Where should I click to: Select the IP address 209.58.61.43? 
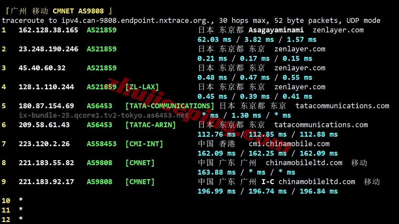[x=44, y=125]
